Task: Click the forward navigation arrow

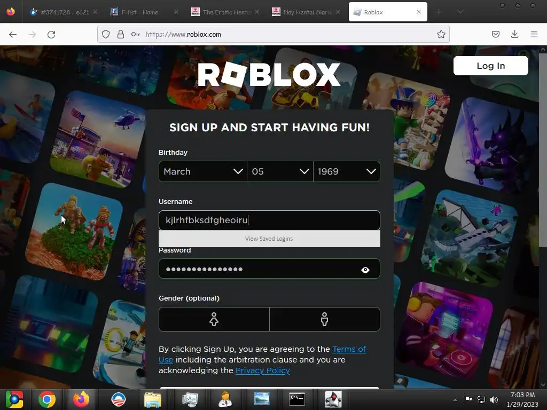Action: tap(32, 35)
